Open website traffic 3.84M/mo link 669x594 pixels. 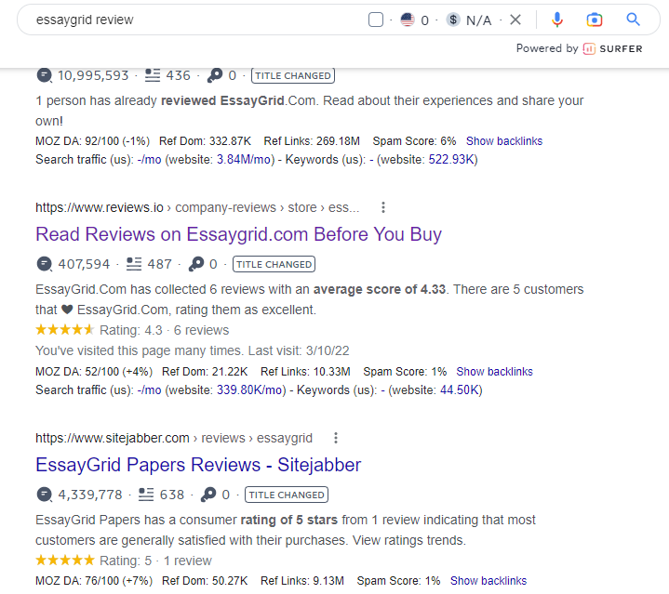(244, 159)
